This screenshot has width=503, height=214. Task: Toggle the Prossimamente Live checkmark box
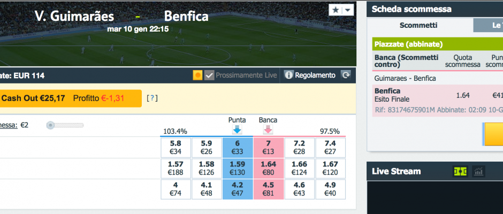209,75
